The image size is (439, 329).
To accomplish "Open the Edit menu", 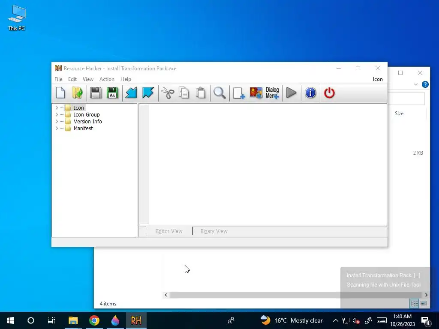I will pos(72,79).
